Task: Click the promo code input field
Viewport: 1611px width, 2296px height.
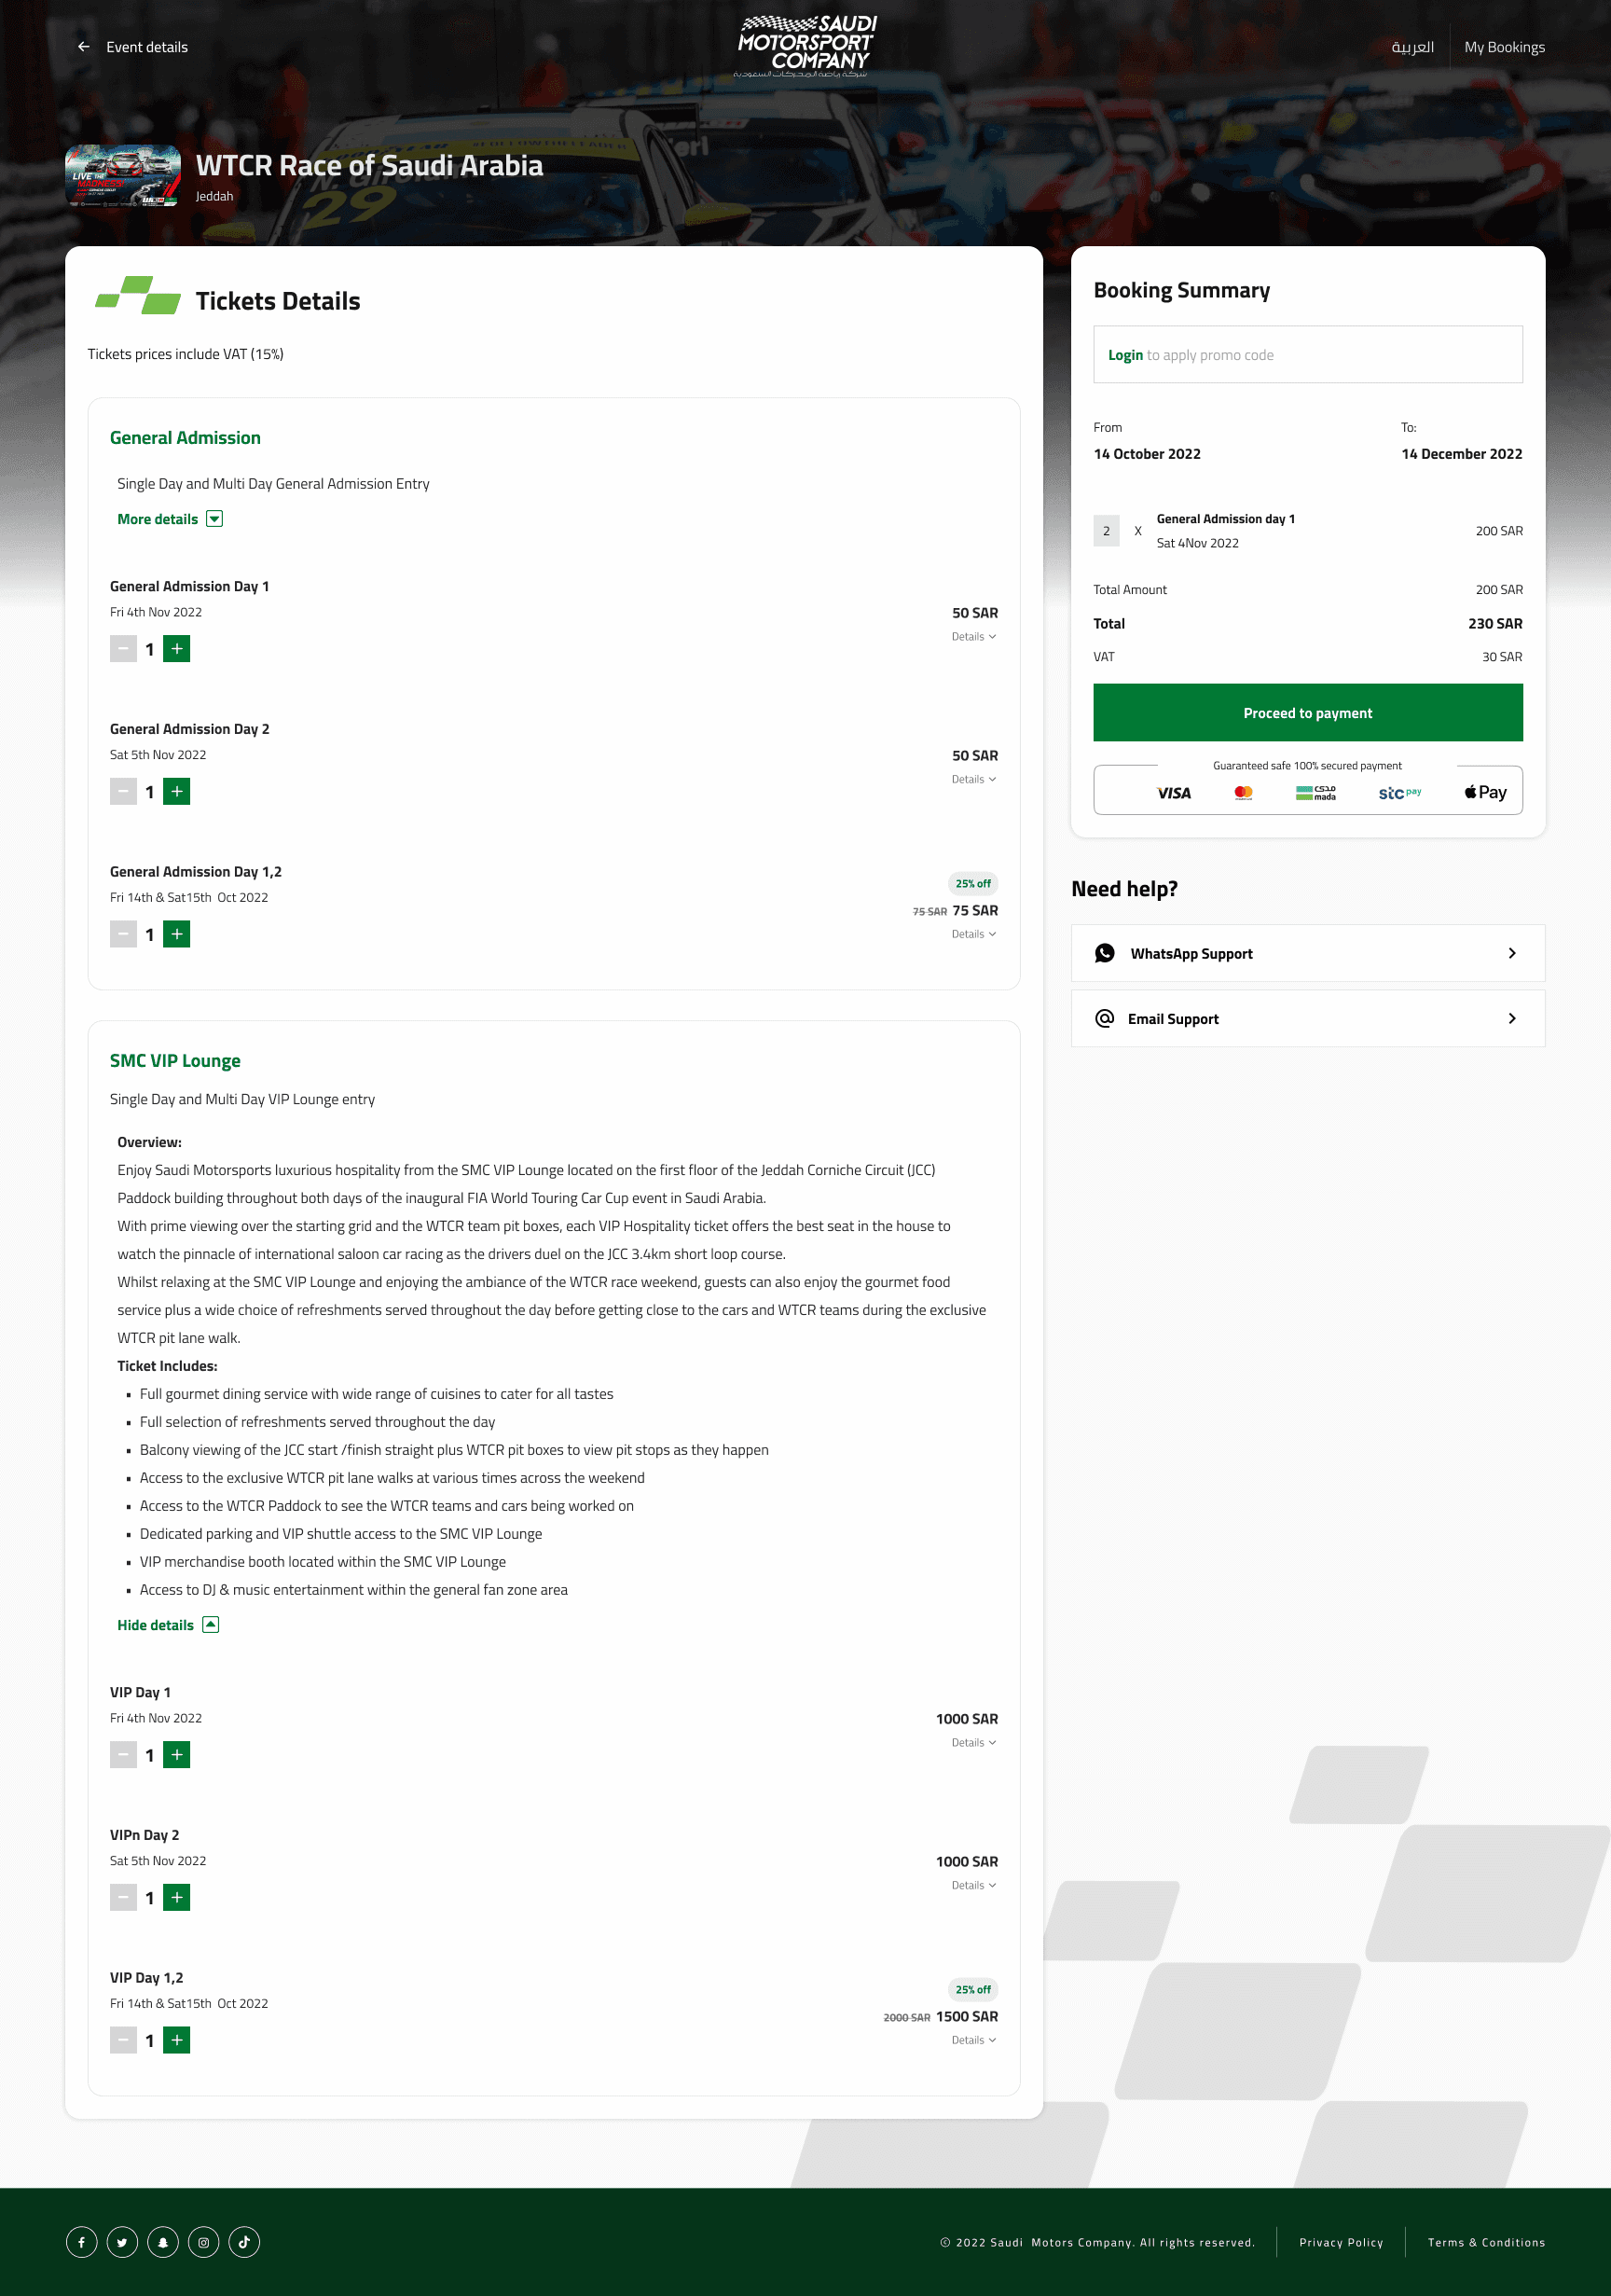Action: click(1308, 354)
